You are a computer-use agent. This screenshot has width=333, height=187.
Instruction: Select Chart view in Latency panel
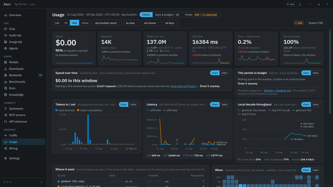(x=215, y=105)
